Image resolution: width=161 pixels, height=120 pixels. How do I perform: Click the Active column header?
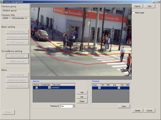pyautogui.click(x=37, y=85)
